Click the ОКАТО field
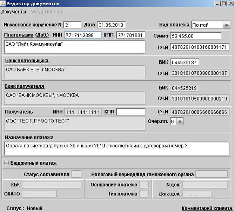Image resolution: width=235 pixels, height=212 pixels. click(x=39, y=194)
